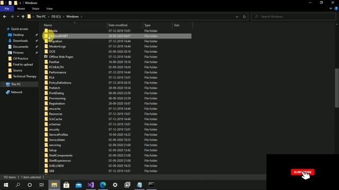Viewport: 339px width, 190px height.
Task: Open Visual Studio from the taskbar
Action: click(x=91, y=185)
